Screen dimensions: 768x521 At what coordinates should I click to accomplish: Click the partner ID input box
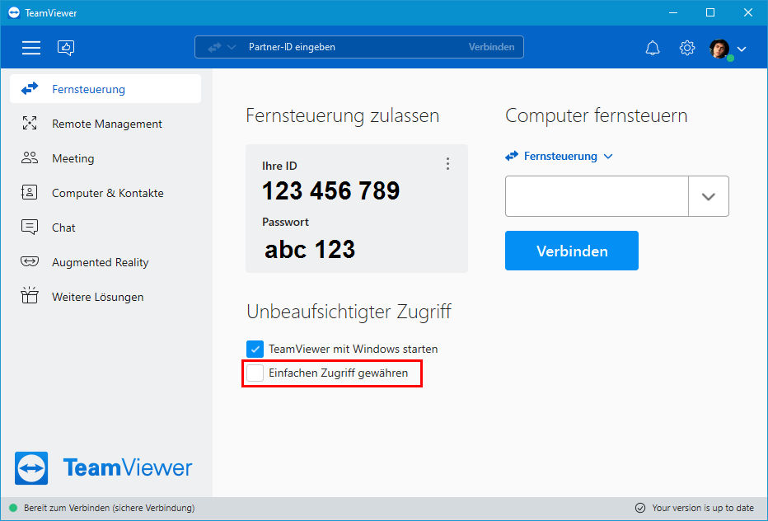(597, 196)
